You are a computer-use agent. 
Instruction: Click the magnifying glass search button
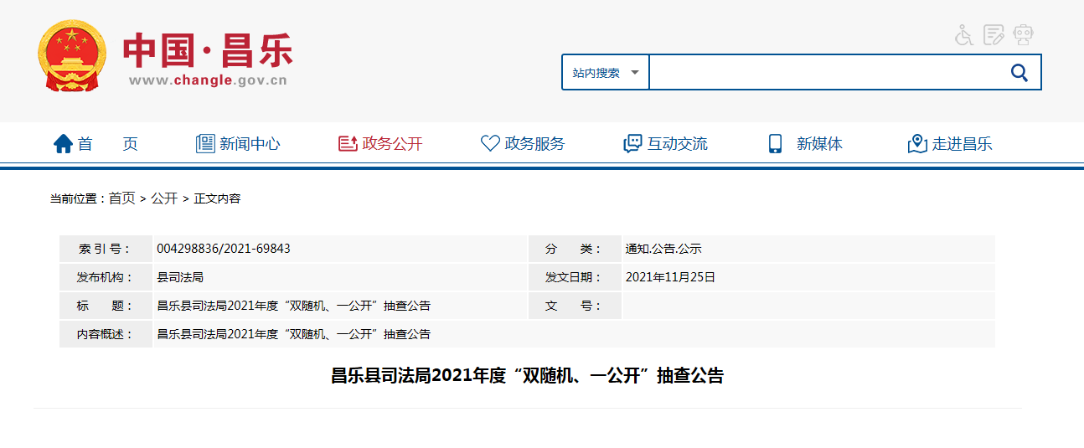pyautogui.click(x=1019, y=73)
